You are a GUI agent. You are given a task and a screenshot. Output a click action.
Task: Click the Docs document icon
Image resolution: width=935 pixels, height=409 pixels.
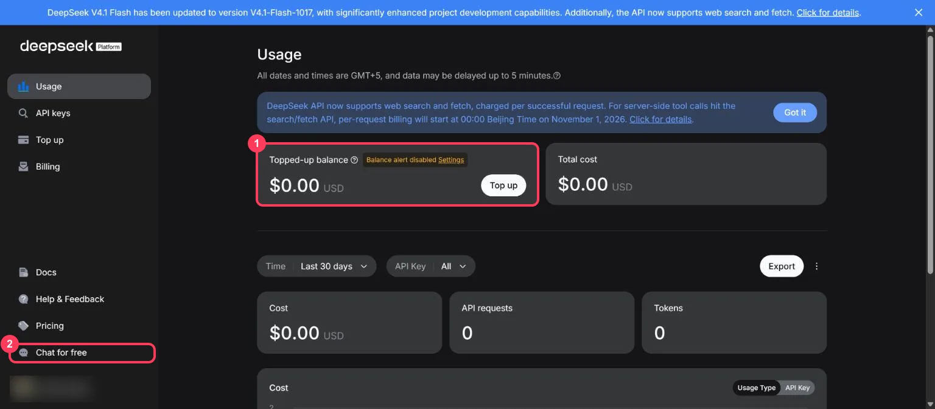click(x=23, y=272)
